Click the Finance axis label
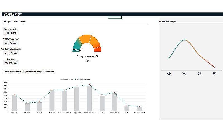 pyautogui.click(x=102, y=113)
